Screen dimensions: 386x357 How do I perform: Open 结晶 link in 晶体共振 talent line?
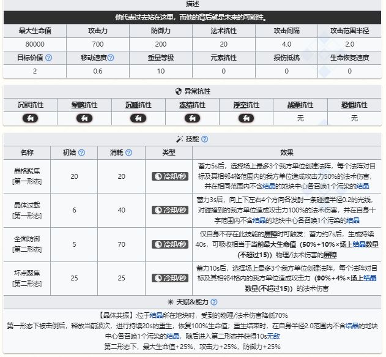[x=156, y=315]
